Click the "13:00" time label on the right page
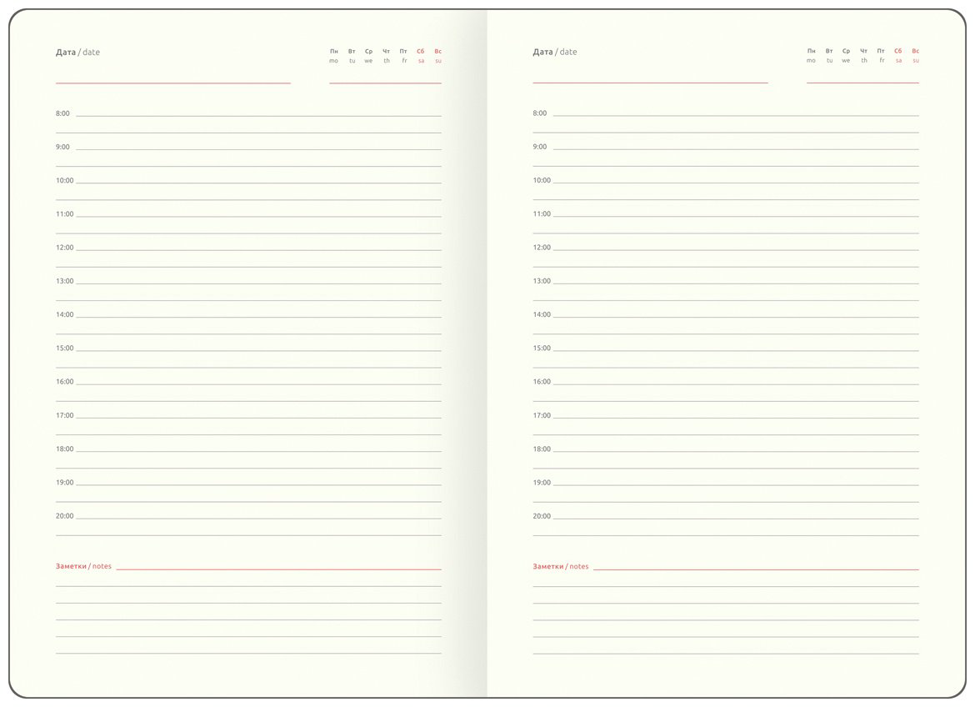The width and height of the screenshot is (975, 707). click(x=542, y=281)
